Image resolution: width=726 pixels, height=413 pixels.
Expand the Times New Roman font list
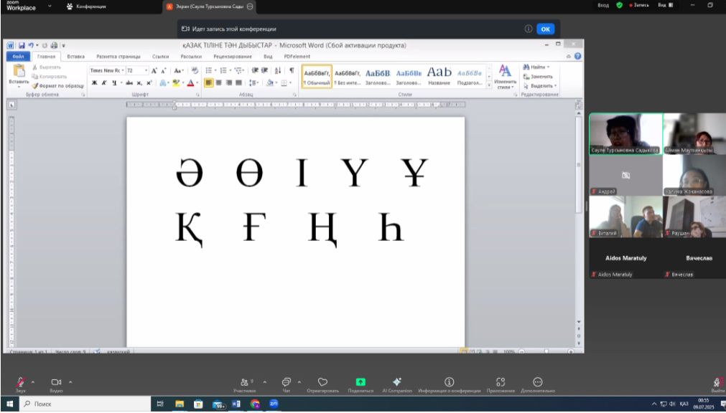pyautogui.click(x=123, y=71)
